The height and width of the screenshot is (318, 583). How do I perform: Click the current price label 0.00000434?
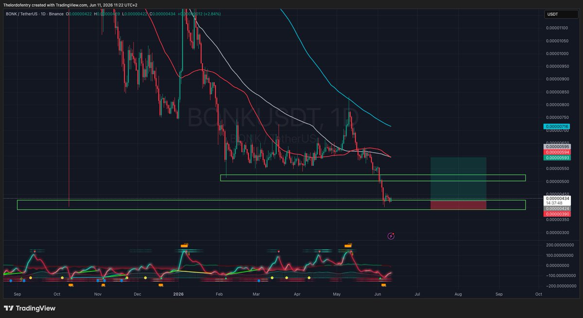(x=557, y=198)
